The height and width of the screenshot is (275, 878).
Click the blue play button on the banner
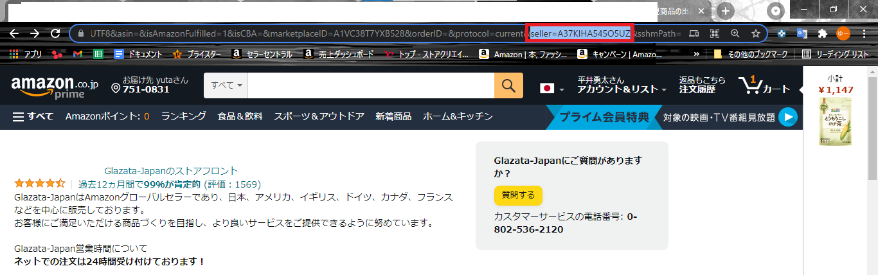pos(787,117)
